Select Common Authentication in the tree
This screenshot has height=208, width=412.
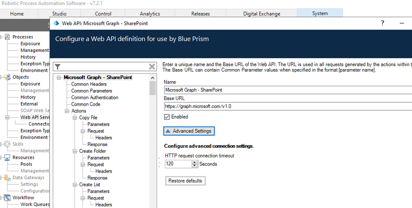pos(95,98)
